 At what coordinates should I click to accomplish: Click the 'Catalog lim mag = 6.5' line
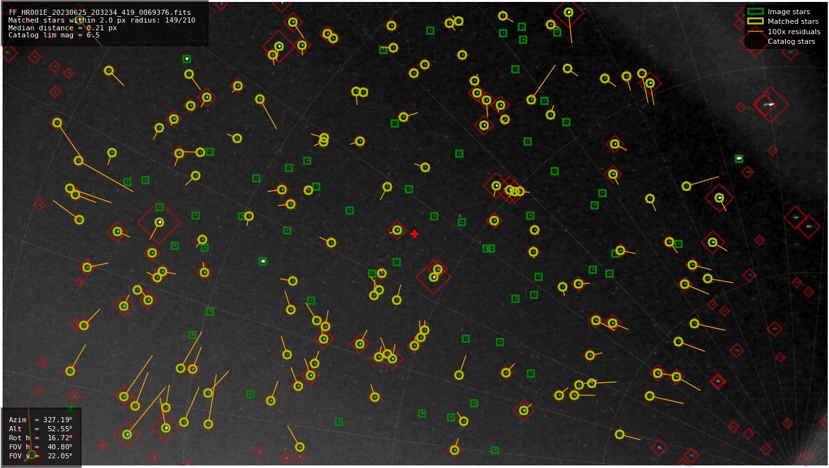coord(54,35)
